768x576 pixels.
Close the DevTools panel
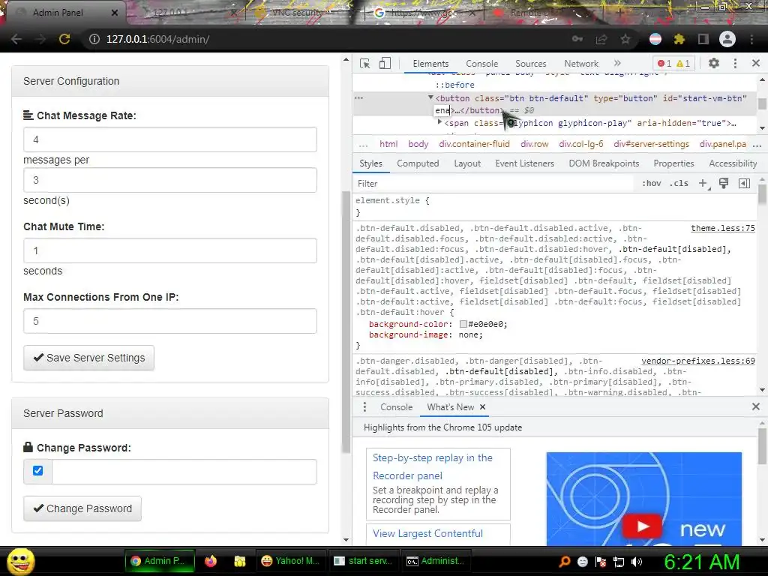756,63
